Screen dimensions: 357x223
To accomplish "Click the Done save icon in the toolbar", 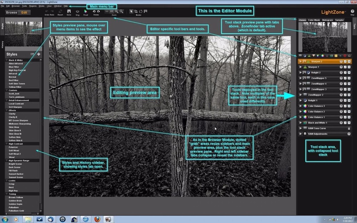I will pos(69,11).
